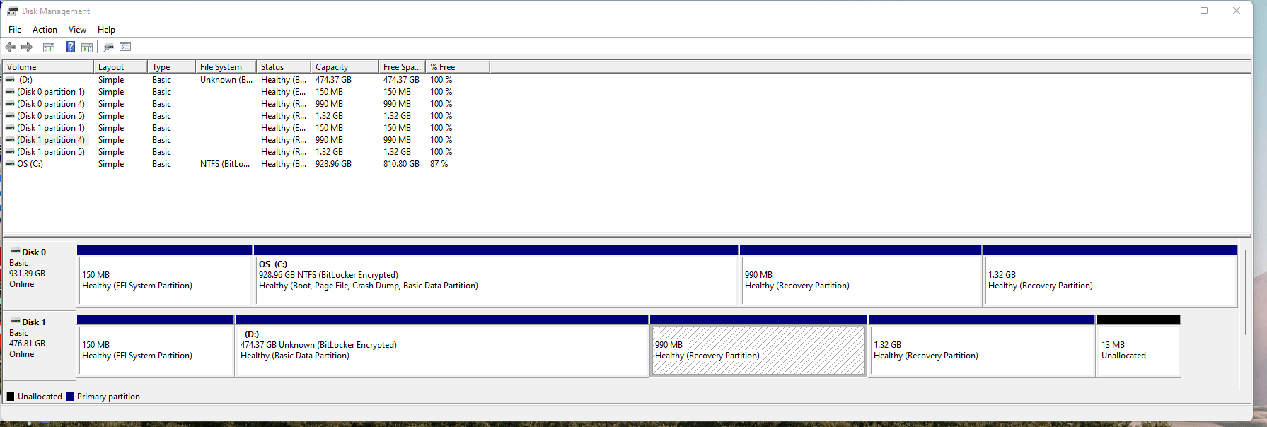Sort by the Status column header
The width and height of the screenshot is (1267, 427).
(284, 67)
